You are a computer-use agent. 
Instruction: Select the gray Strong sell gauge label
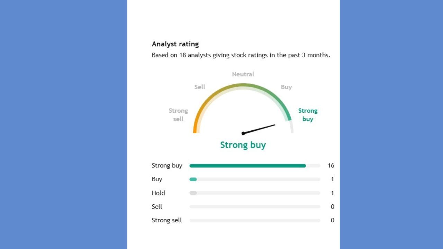coord(178,115)
